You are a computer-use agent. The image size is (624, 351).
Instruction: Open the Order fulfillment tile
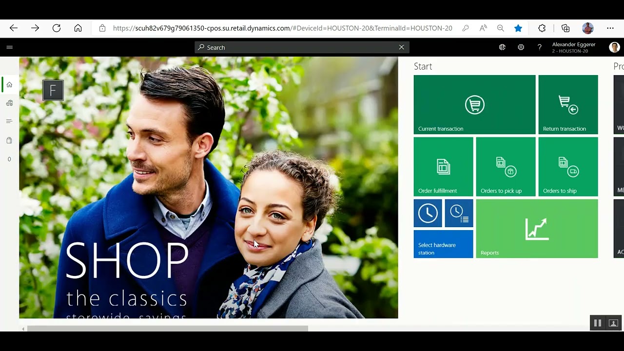(x=443, y=167)
